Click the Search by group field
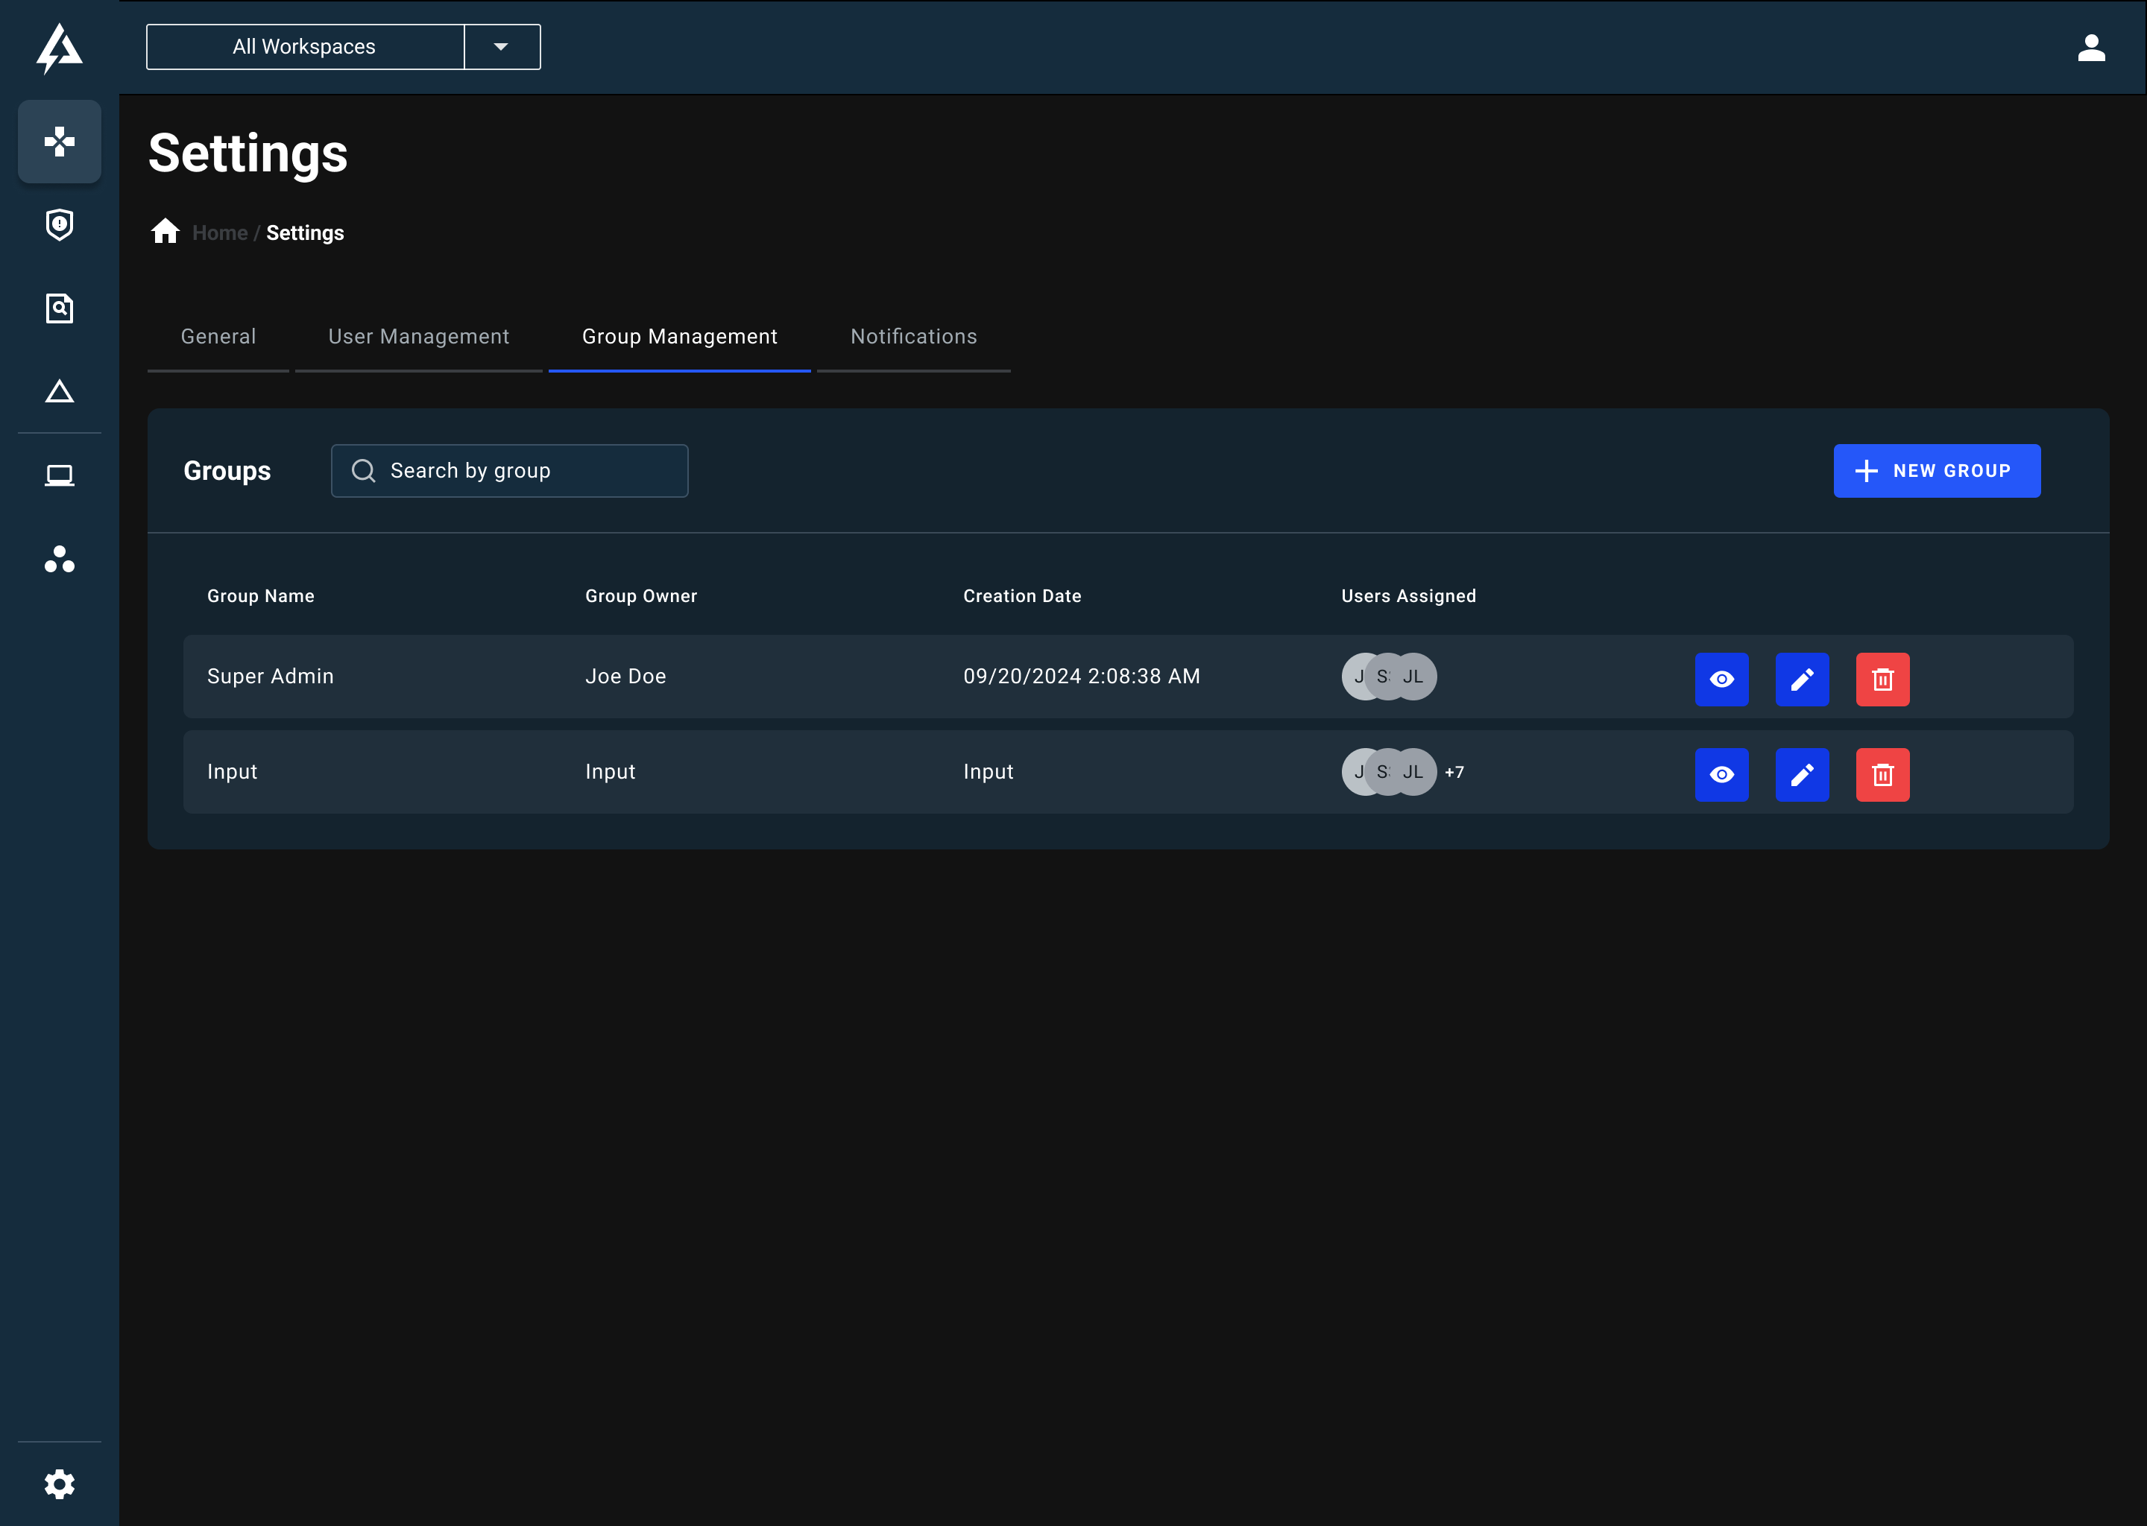This screenshot has height=1526, width=2147. coord(511,471)
